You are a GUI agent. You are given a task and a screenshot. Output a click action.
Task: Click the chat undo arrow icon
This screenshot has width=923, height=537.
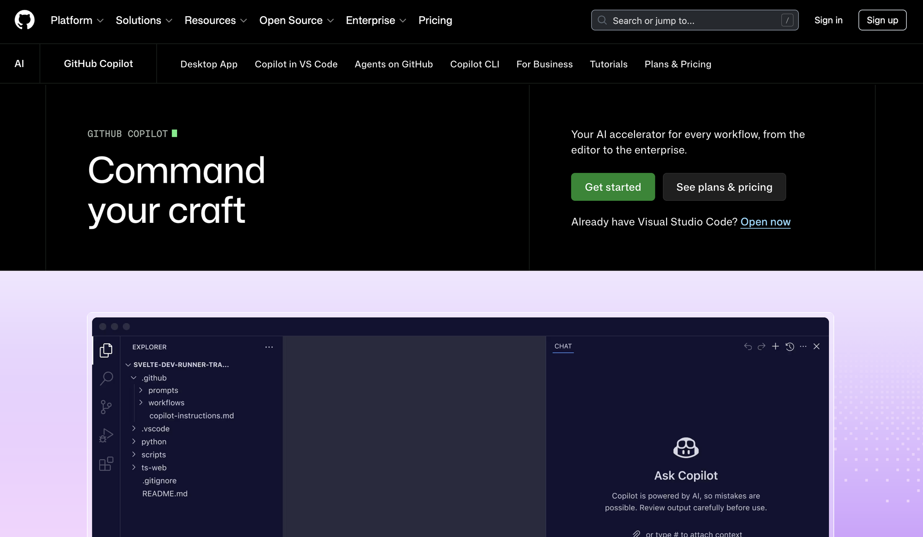click(x=748, y=346)
